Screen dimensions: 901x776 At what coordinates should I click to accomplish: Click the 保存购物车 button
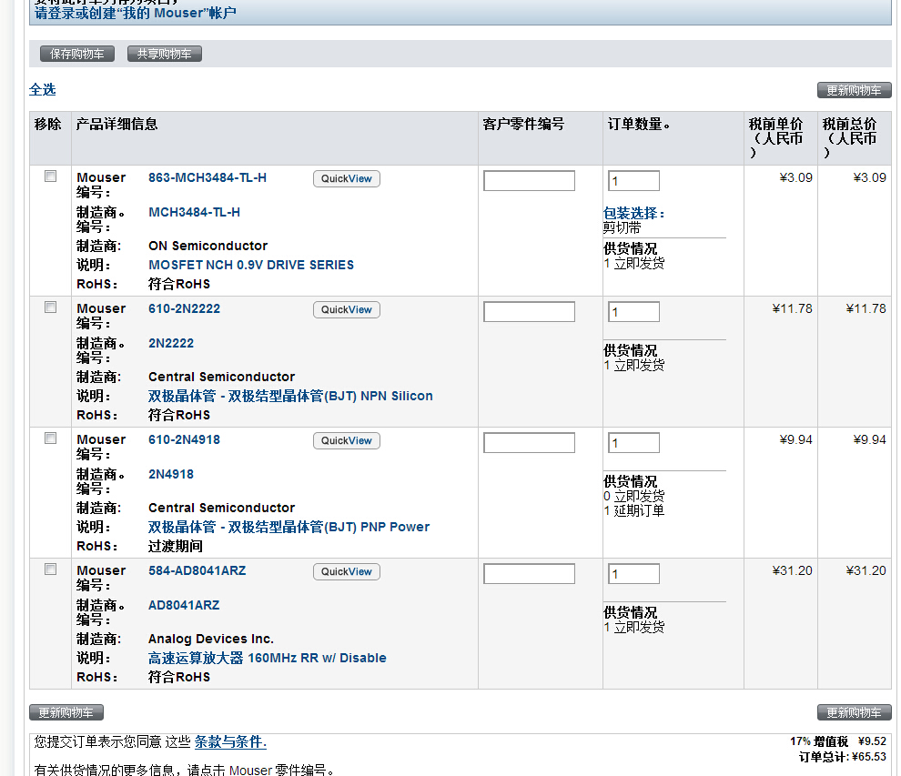[77, 54]
